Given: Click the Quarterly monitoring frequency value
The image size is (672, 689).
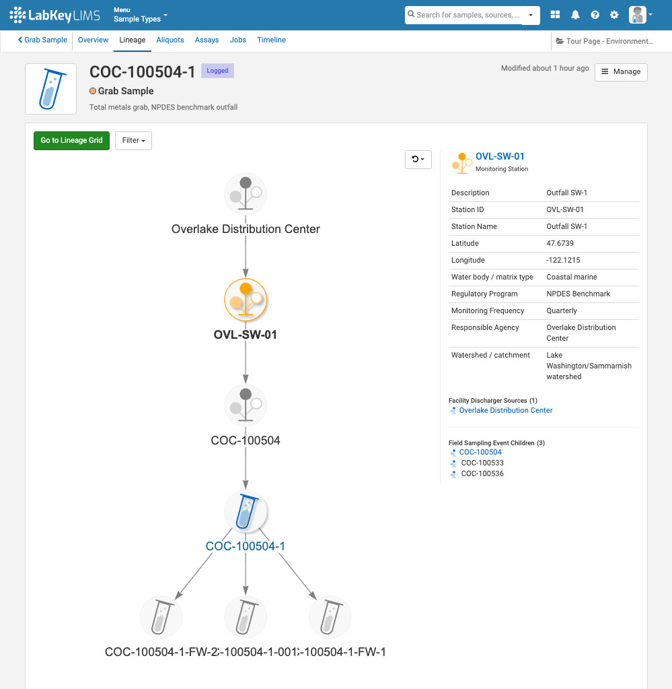Looking at the screenshot, I should [x=562, y=310].
